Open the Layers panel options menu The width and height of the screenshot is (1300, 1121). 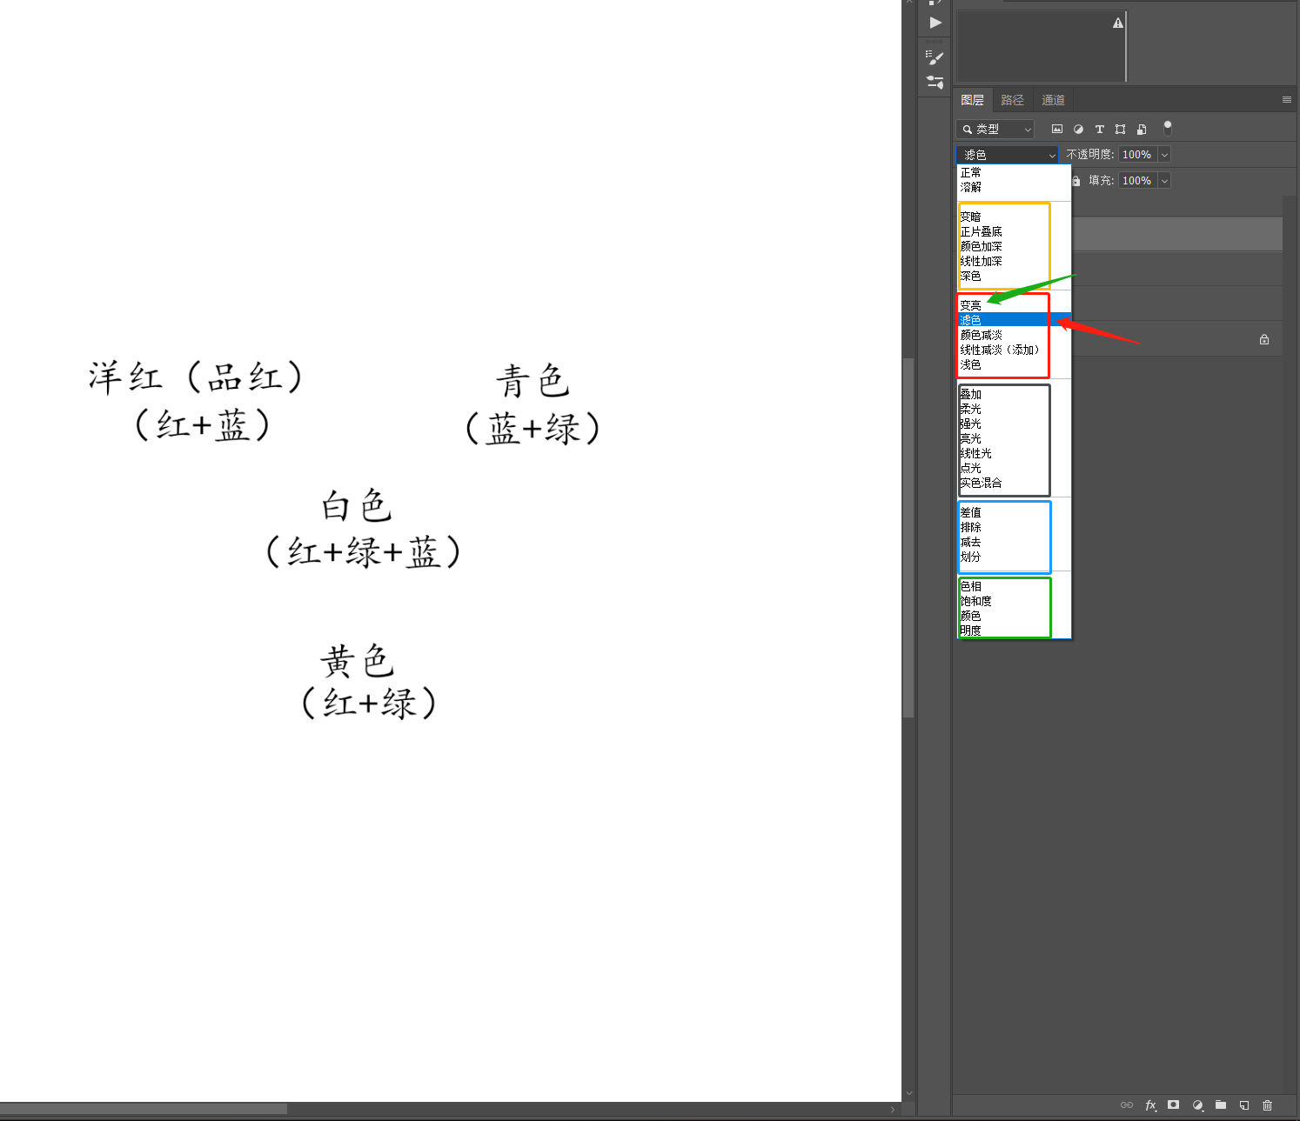(x=1286, y=100)
